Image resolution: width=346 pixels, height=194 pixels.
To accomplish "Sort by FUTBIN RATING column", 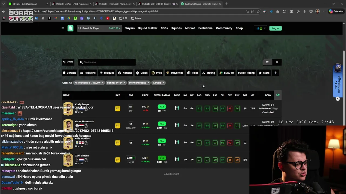I will [162, 95].
